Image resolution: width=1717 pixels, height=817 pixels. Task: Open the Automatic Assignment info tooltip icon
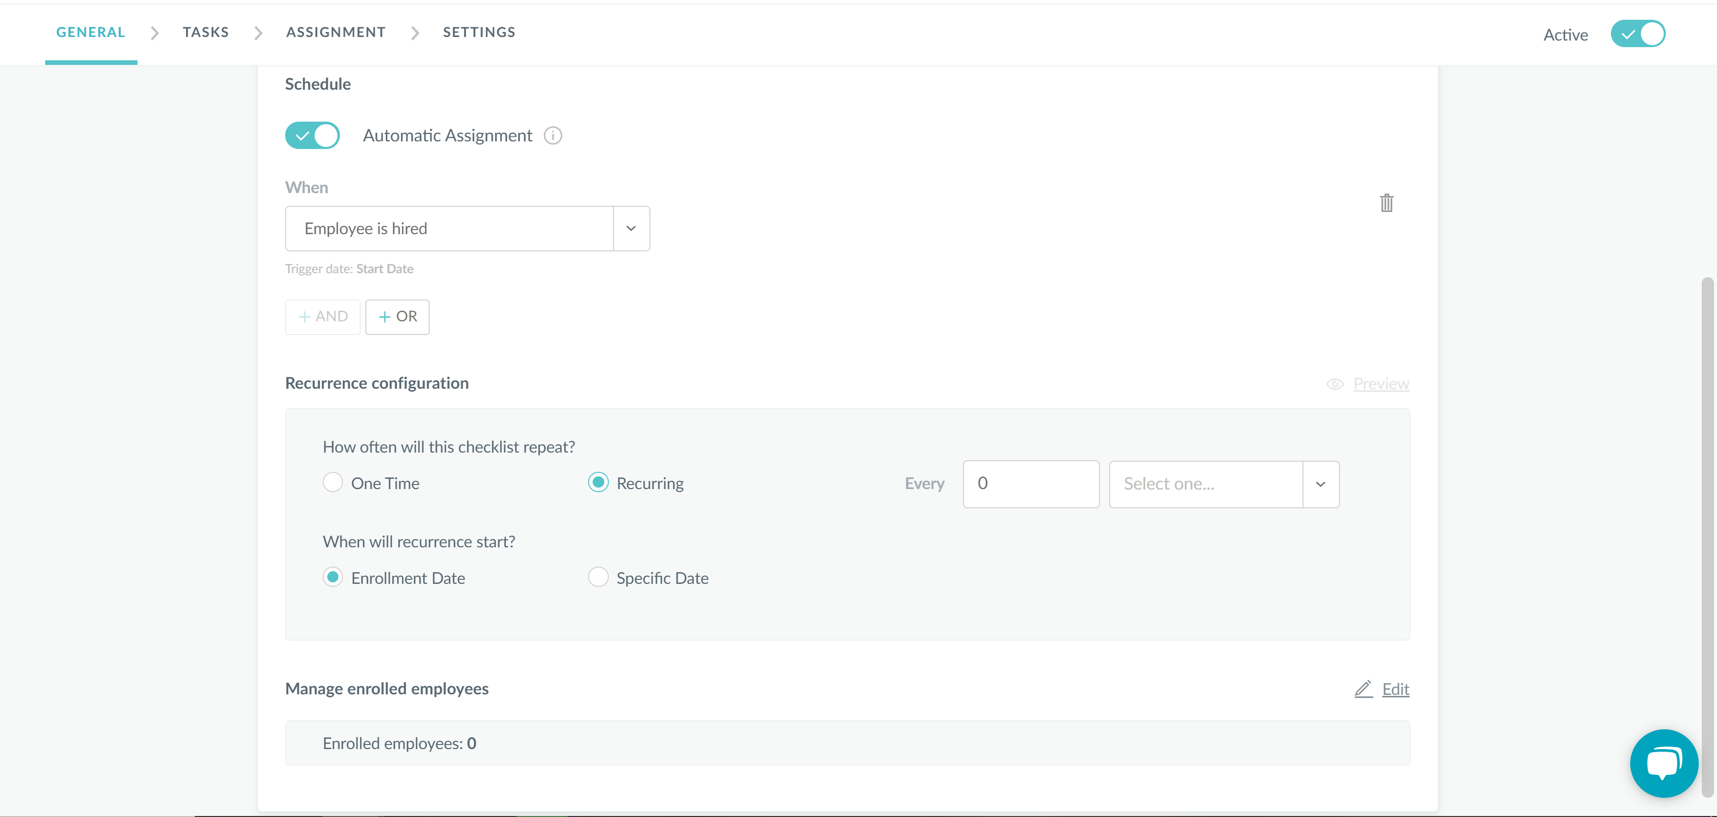click(x=553, y=136)
